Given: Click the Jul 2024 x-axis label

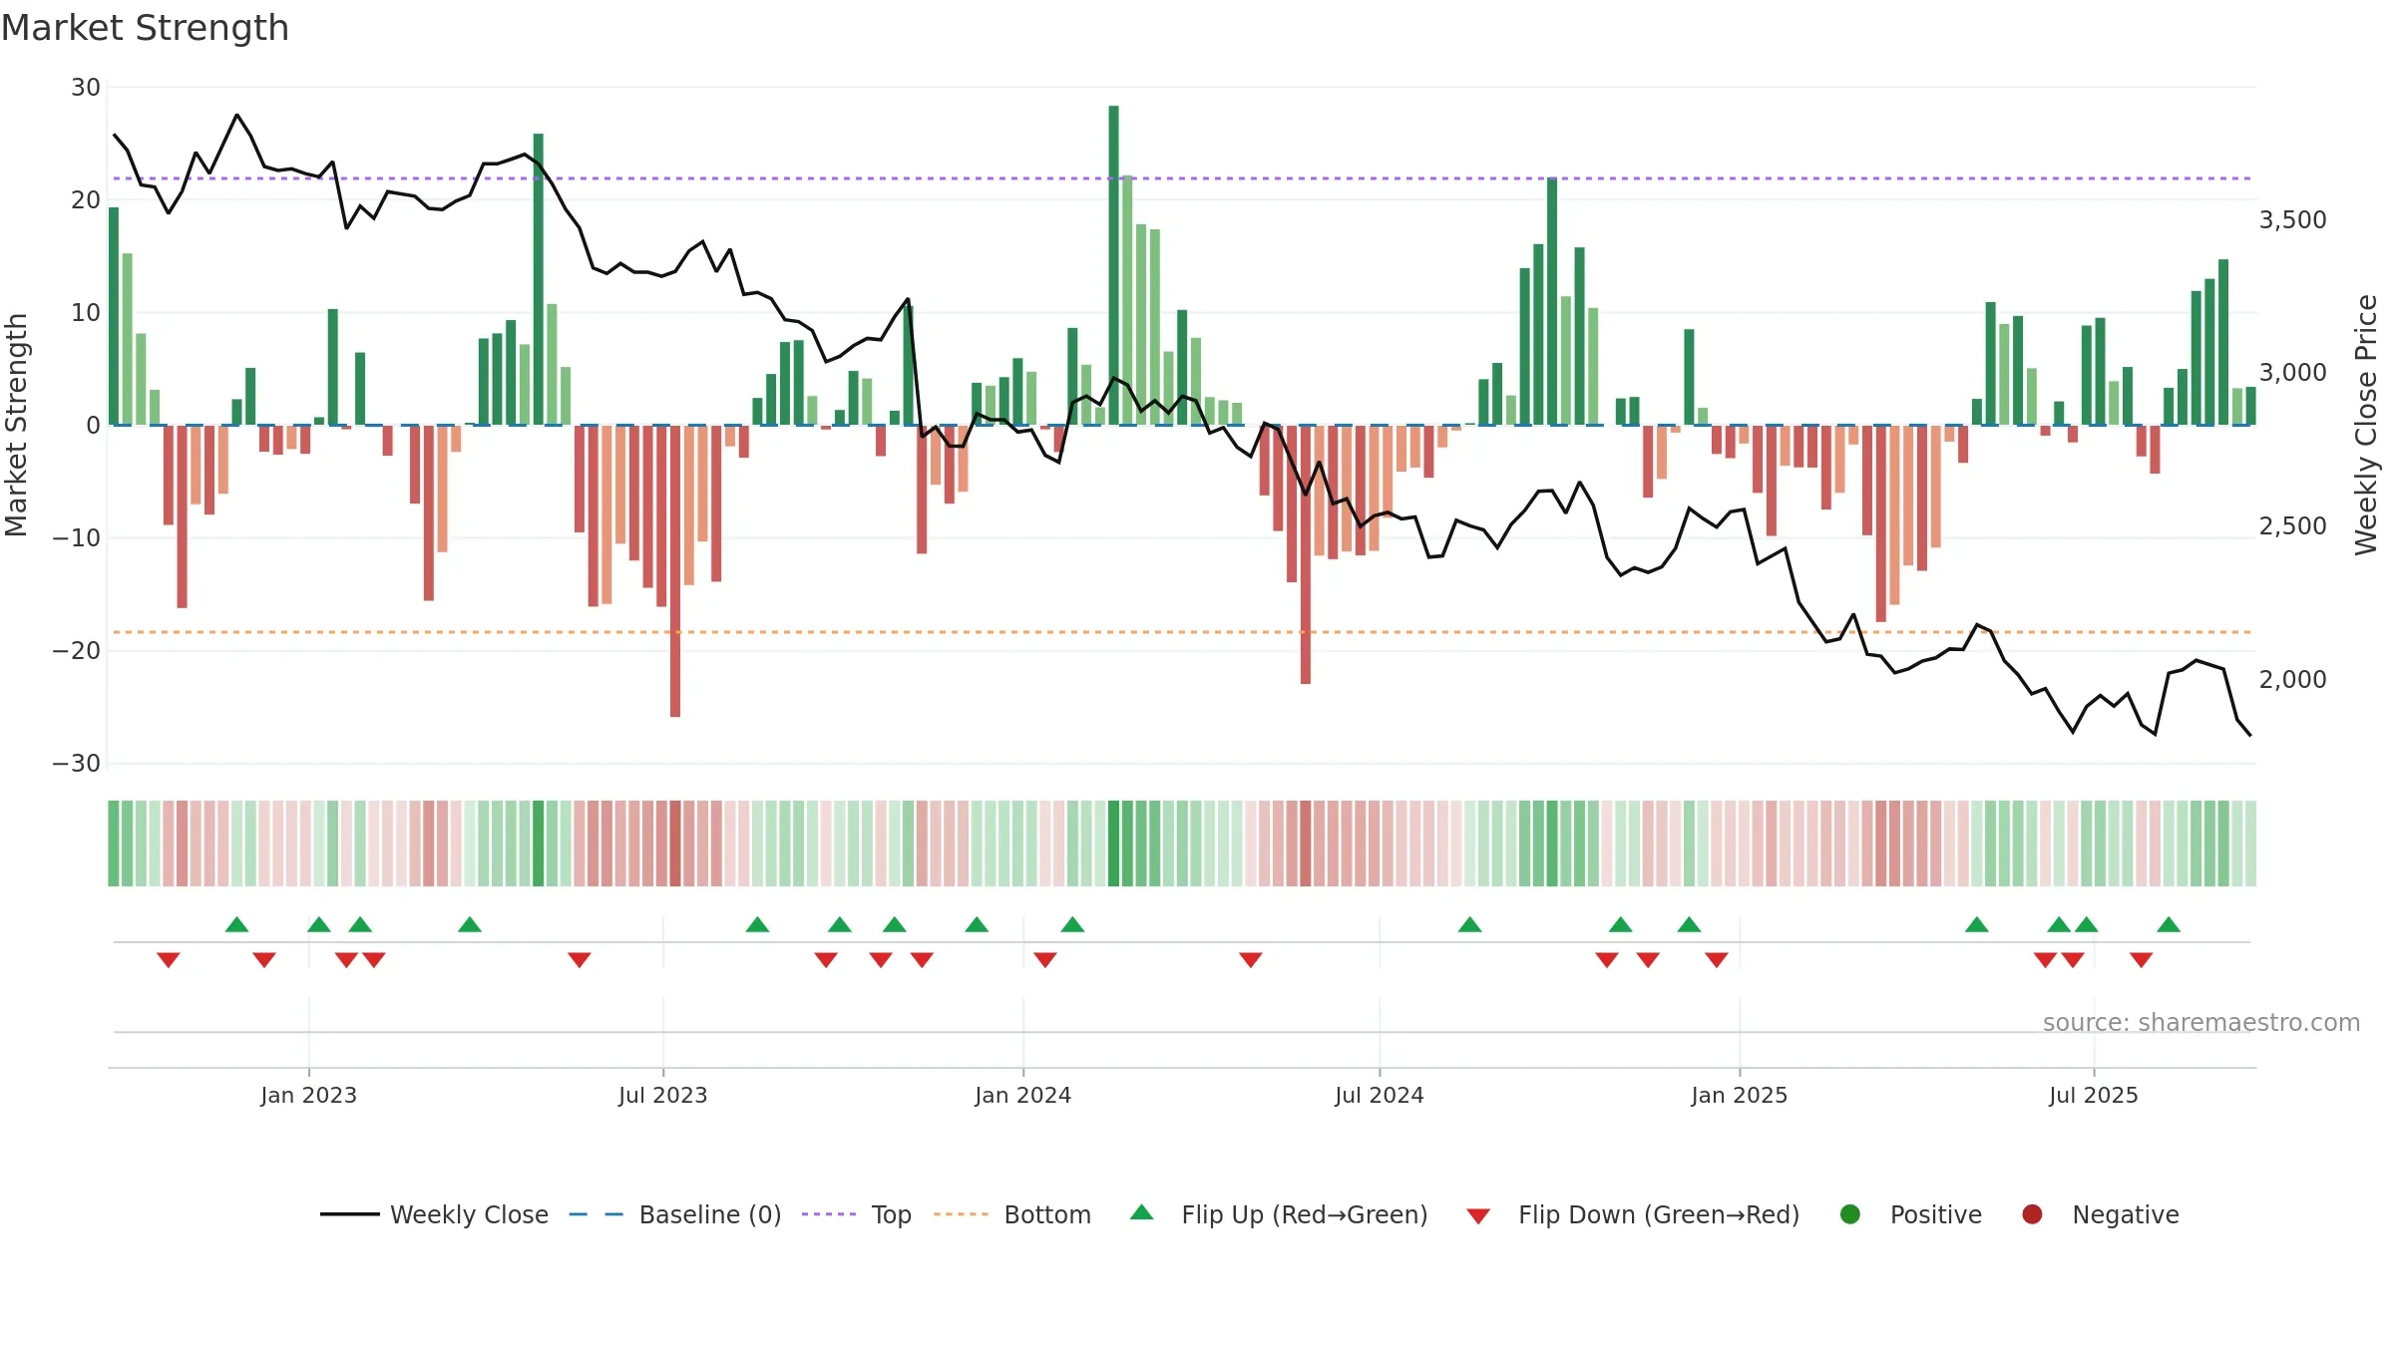Looking at the screenshot, I should (x=1379, y=1095).
